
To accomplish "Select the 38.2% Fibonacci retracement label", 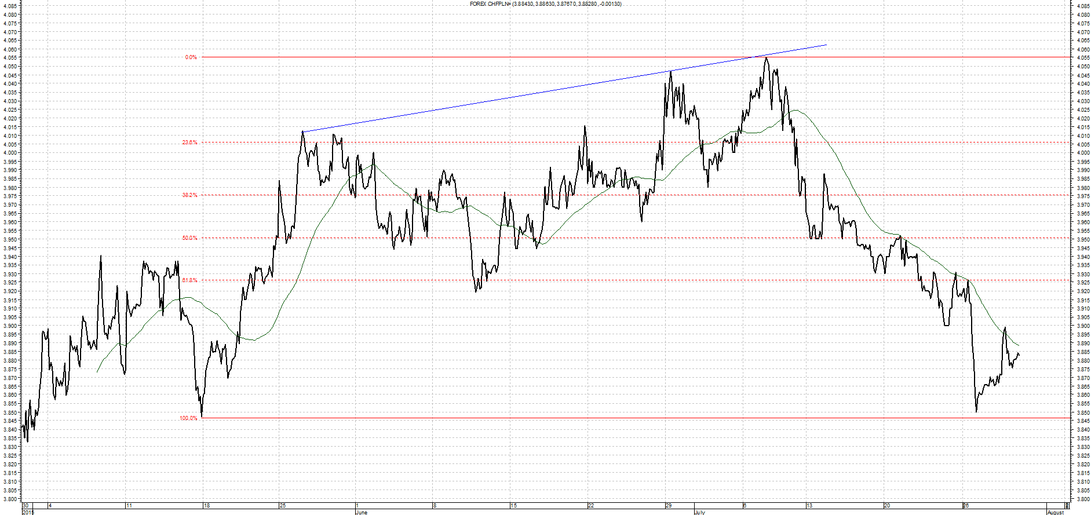I will click(189, 195).
